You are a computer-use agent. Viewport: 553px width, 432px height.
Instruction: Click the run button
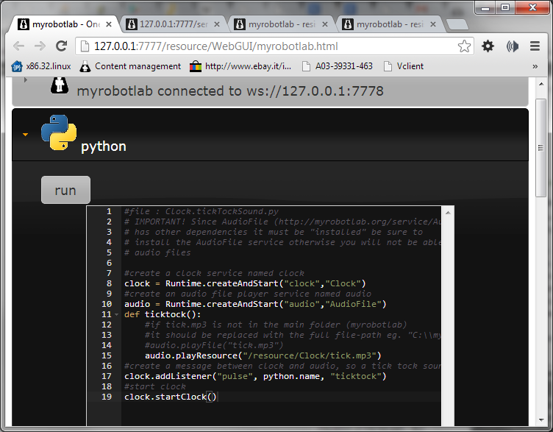click(x=65, y=190)
